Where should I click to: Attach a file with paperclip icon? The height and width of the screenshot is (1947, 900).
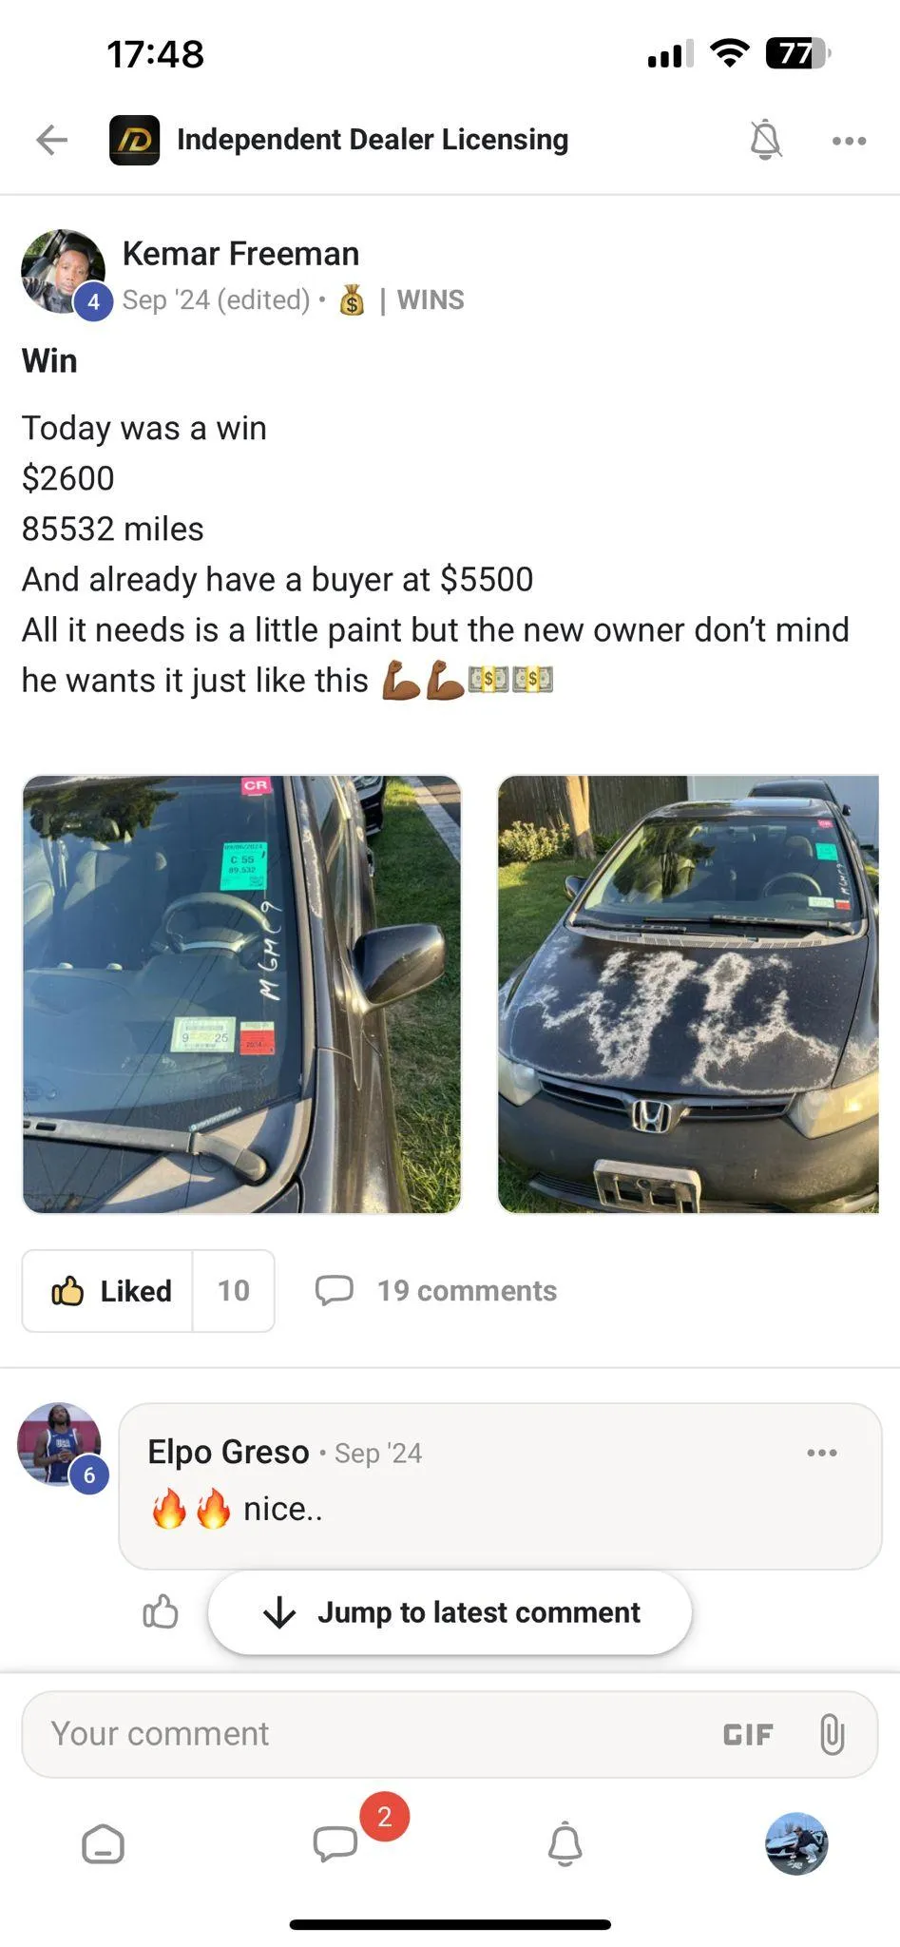tap(832, 1734)
